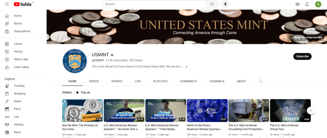Open 'Here's to the Firsts' title

pos(204,127)
